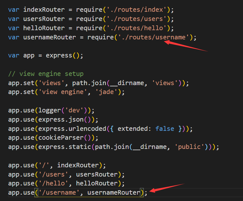This screenshot has width=243, height=201.
Task: Click the 'false' keyword after extended
Action: (x=165, y=129)
